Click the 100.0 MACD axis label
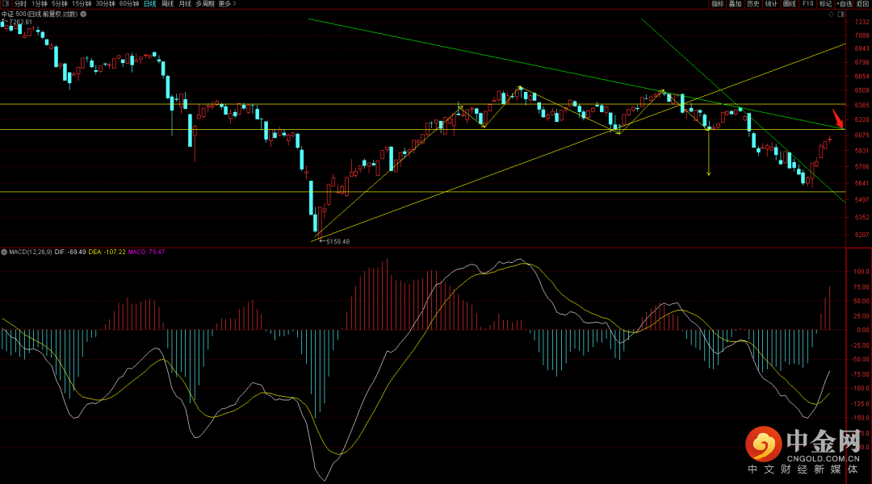 pyautogui.click(x=862, y=272)
